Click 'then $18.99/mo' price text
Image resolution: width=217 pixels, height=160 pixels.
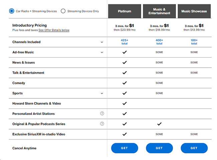159,30
